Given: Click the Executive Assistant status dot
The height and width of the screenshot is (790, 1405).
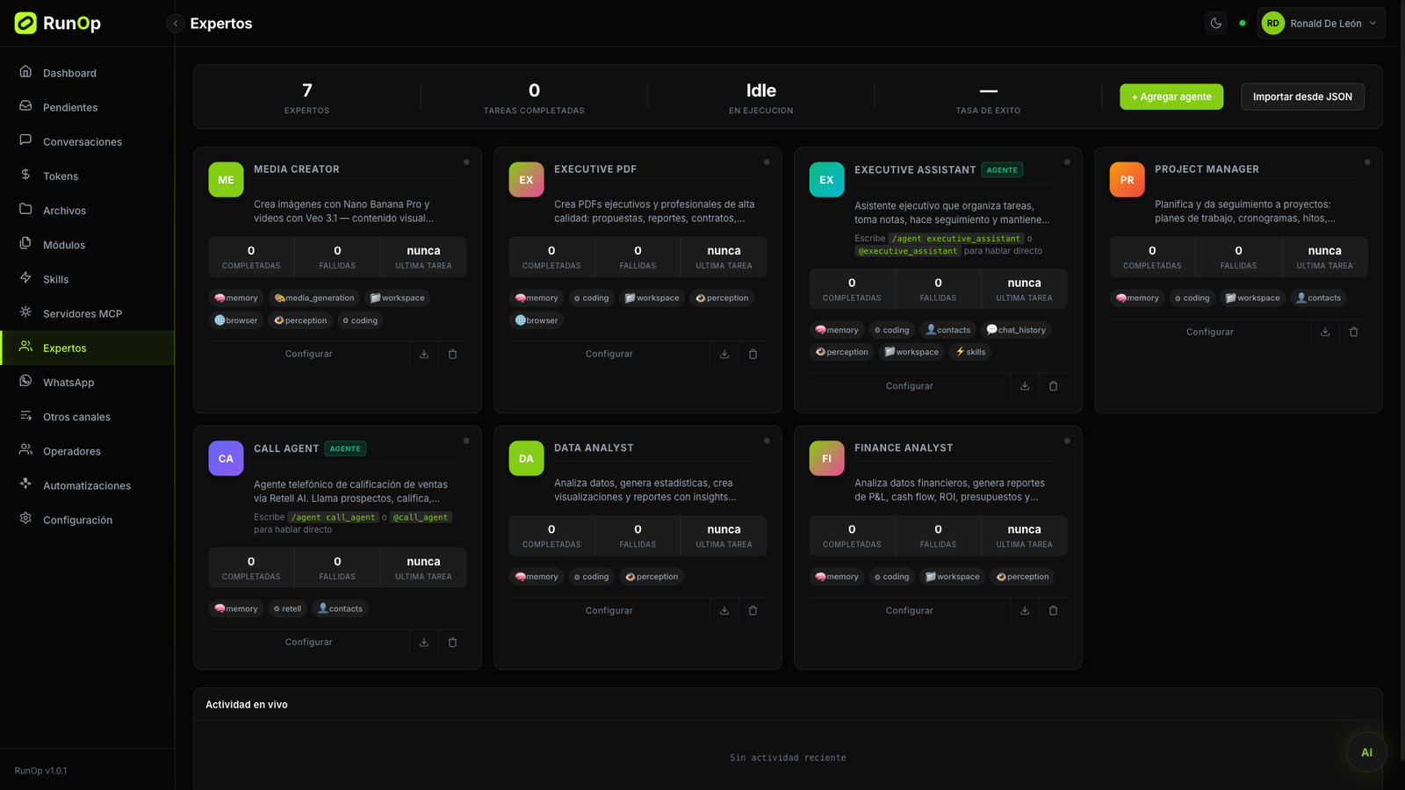Looking at the screenshot, I should (x=1067, y=162).
